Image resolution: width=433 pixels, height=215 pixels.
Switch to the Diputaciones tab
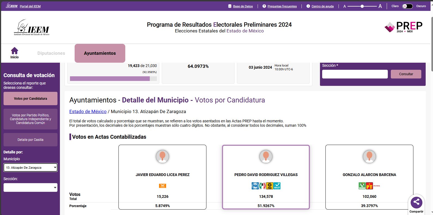51,53
